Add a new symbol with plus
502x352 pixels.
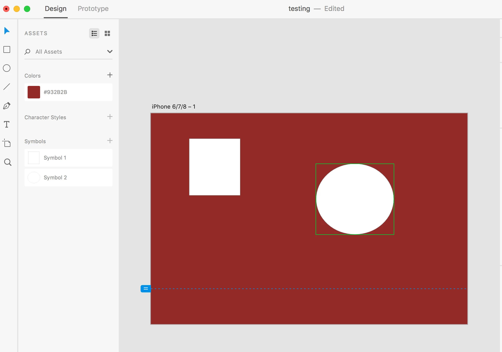110,141
